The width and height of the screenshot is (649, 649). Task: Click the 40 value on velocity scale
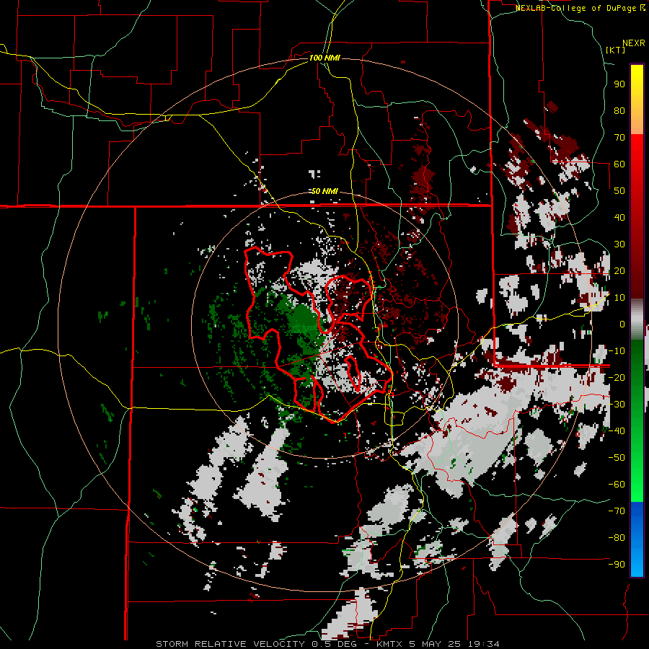[x=619, y=217]
